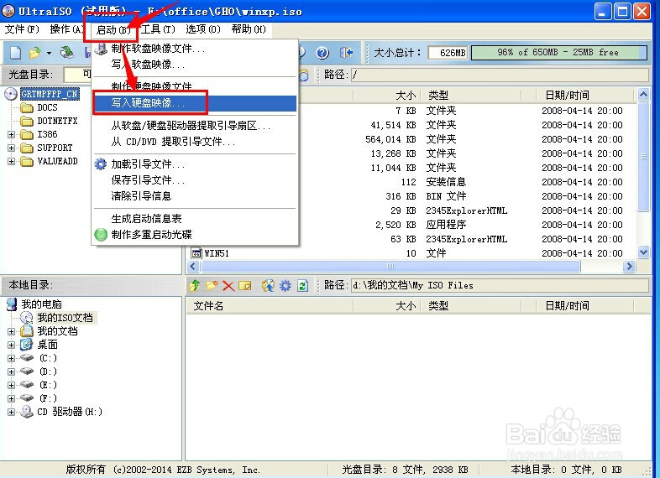Expand the (E:) drive node
660x478 pixels.
point(12,385)
